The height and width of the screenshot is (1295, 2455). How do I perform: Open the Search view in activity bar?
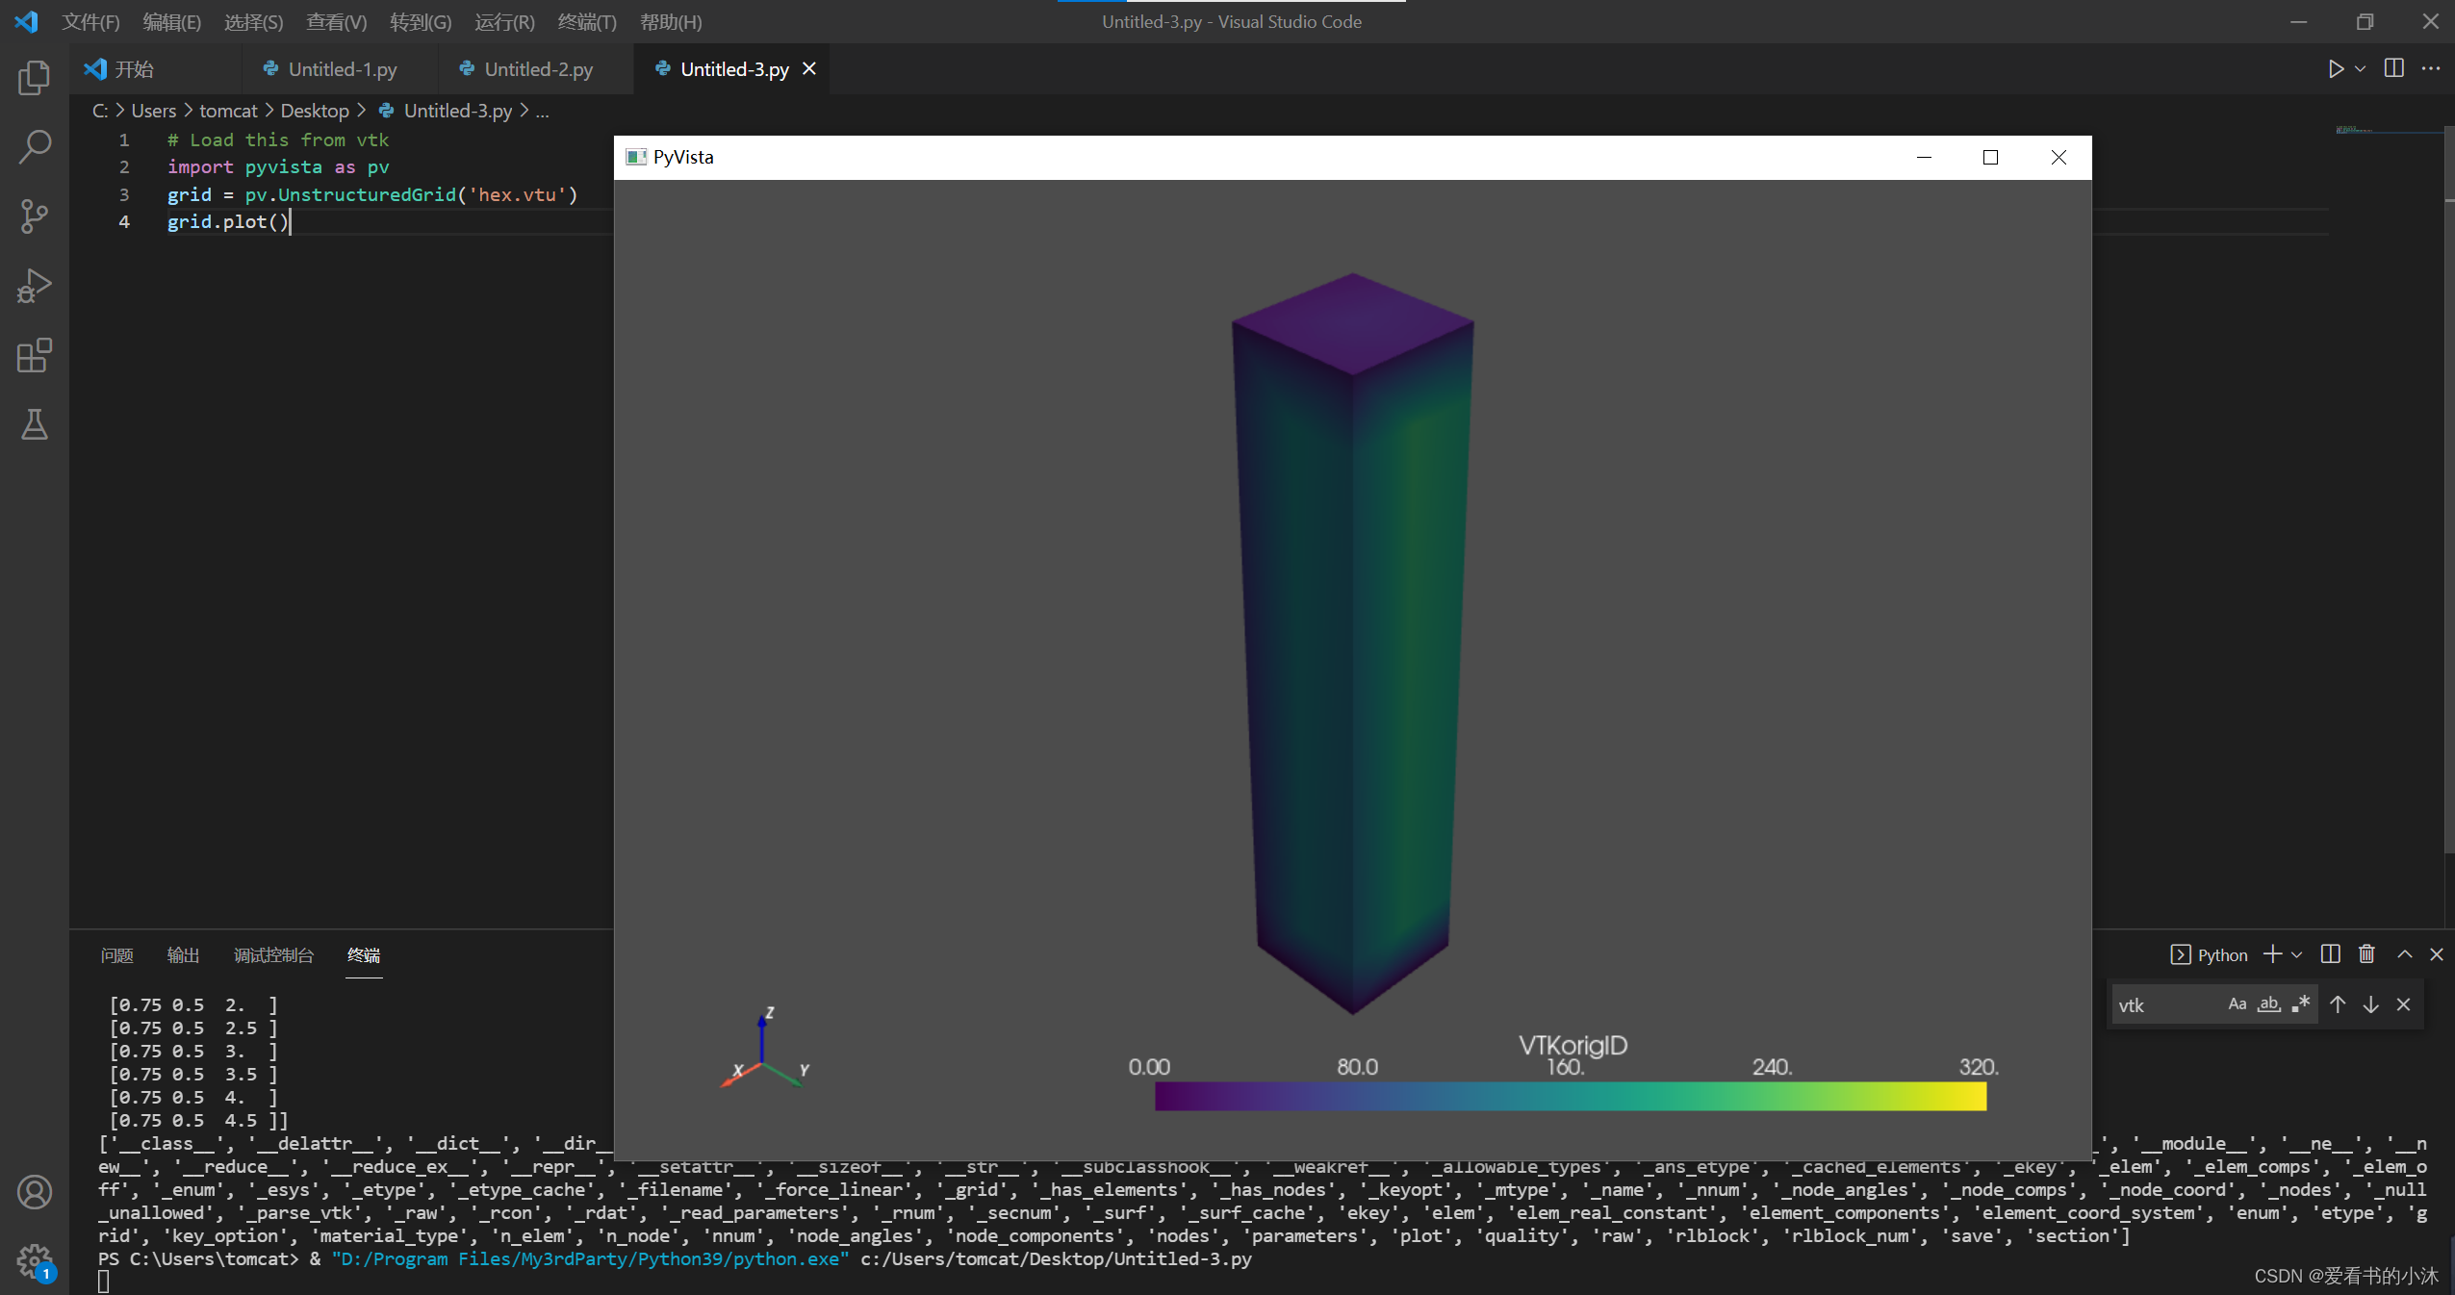[x=34, y=147]
